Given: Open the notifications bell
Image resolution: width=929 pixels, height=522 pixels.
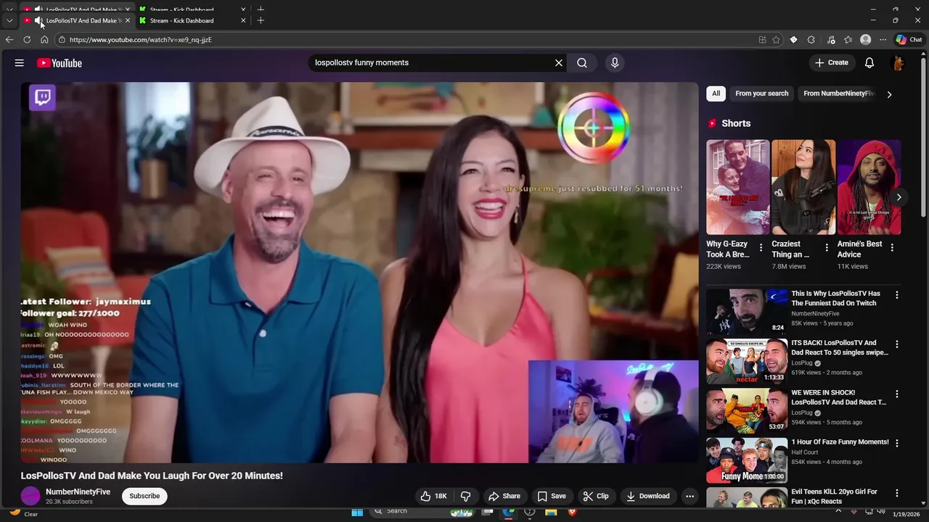Looking at the screenshot, I should 869,63.
